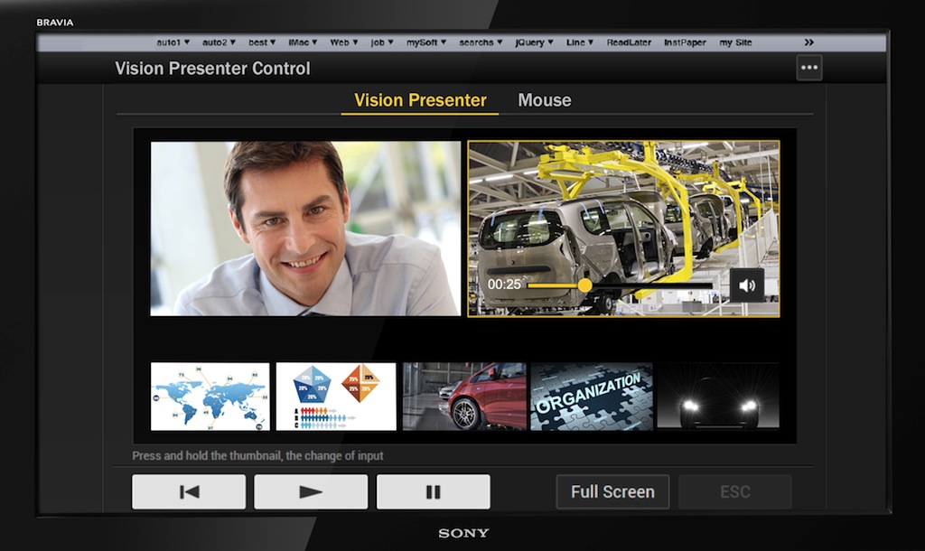
Task: Expand the auto1 bookmarks dropdown
Action: coord(173,42)
